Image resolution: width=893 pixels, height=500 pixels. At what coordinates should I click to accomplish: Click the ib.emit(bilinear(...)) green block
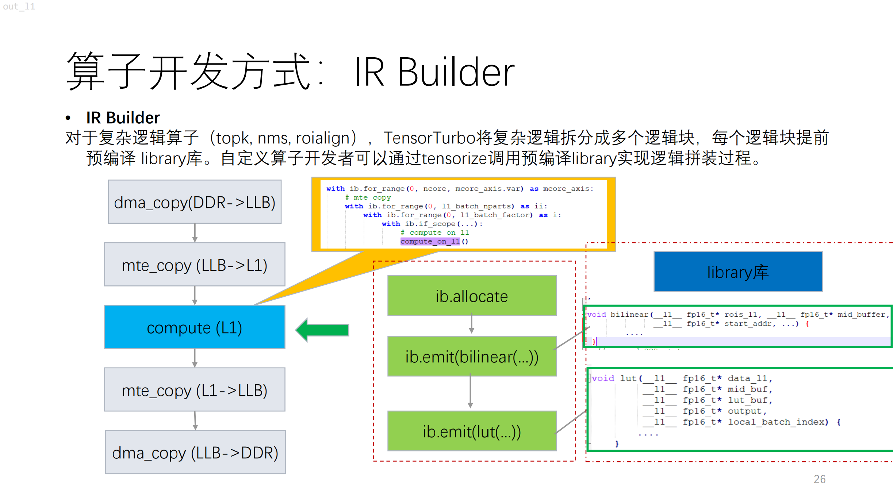pos(471,356)
